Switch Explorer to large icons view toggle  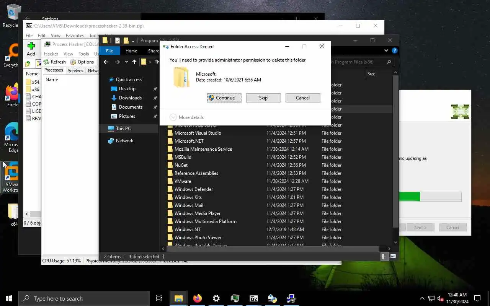[x=393, y=257]
